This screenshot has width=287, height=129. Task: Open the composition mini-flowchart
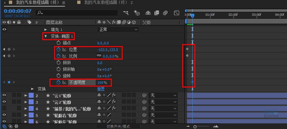[x=126, y=13]
